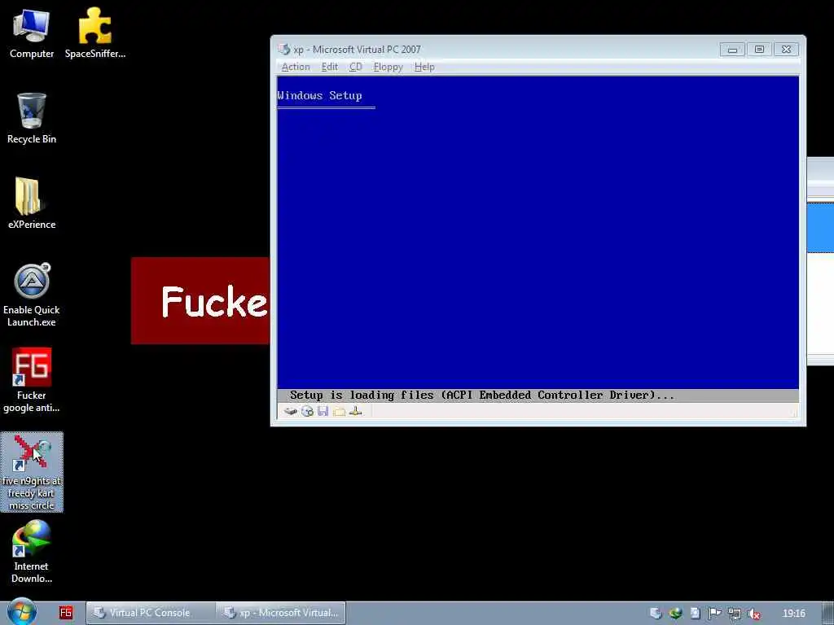
Task: Open the Edit menu in Virtual PC
Action: (329, 67)
